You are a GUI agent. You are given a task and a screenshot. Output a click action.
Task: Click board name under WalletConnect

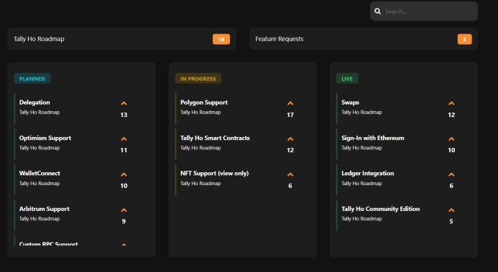[x=40, y=183]
